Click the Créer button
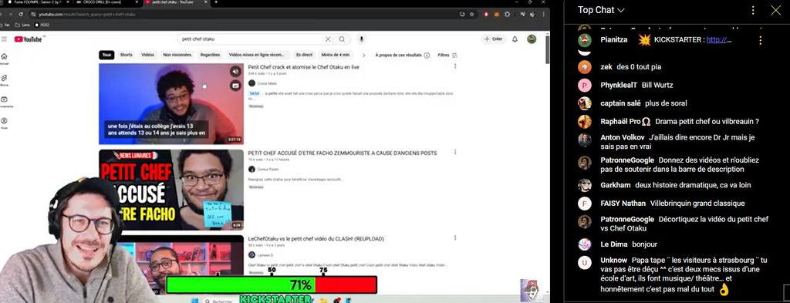The height and width of the screenshot is (303, 790). coord(493,39)
